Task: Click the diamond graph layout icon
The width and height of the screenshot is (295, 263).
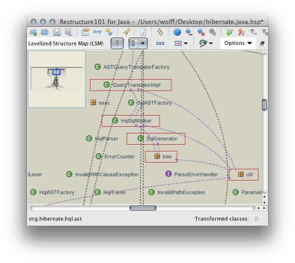Action: [160, 32]
